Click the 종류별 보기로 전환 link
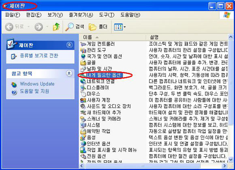This screenshot has height=170, width=235. [x=39, y=56]
